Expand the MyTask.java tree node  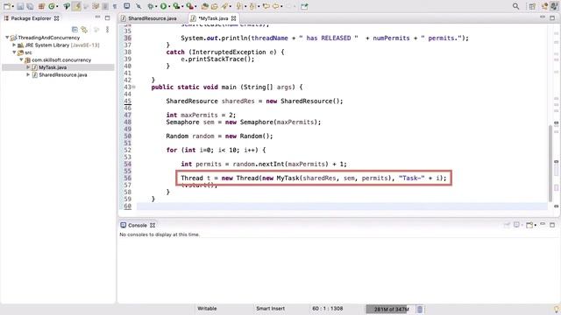(28, 67)
